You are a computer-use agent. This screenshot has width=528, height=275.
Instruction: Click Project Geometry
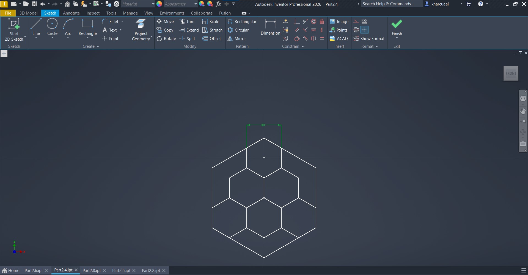tap(141, 30)
